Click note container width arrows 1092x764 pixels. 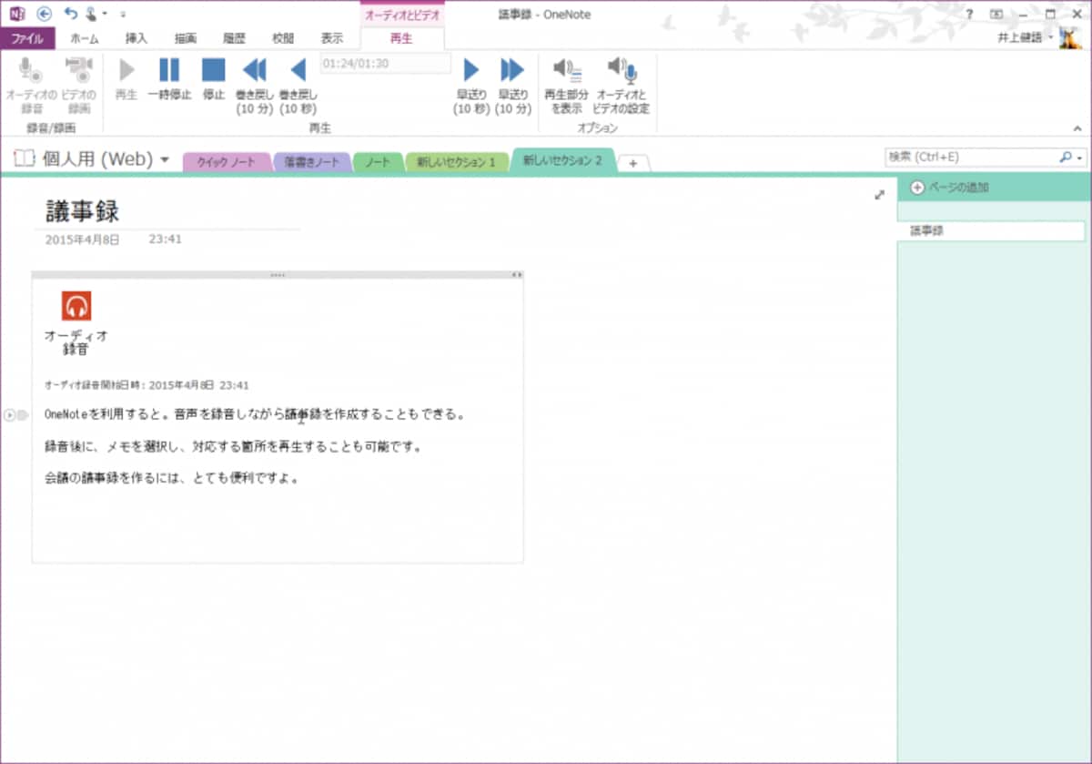click(516, 274)
